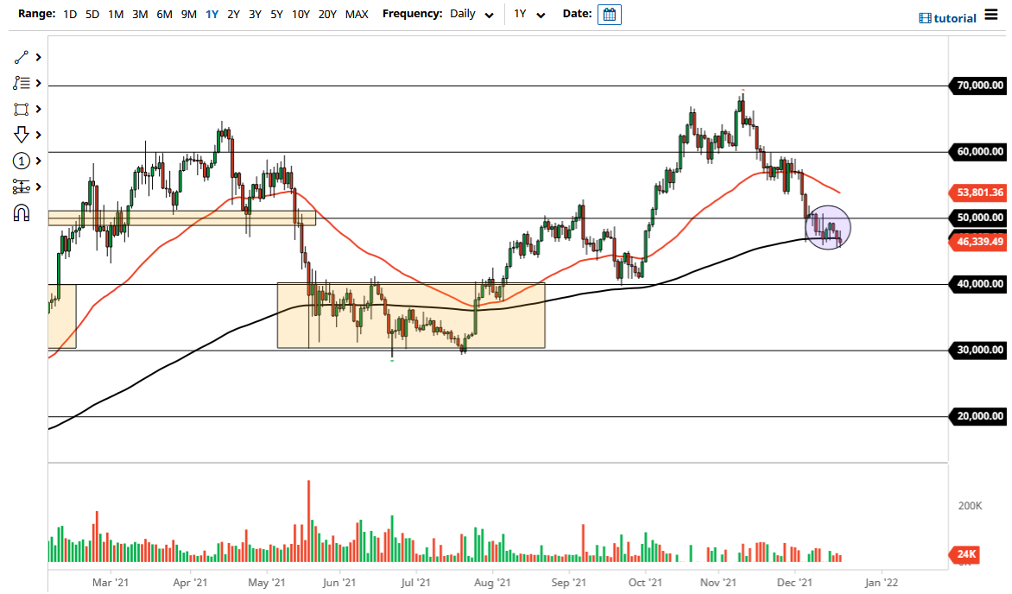Select the measurement tool
1012x594 pixels.
tap(22, 186)
